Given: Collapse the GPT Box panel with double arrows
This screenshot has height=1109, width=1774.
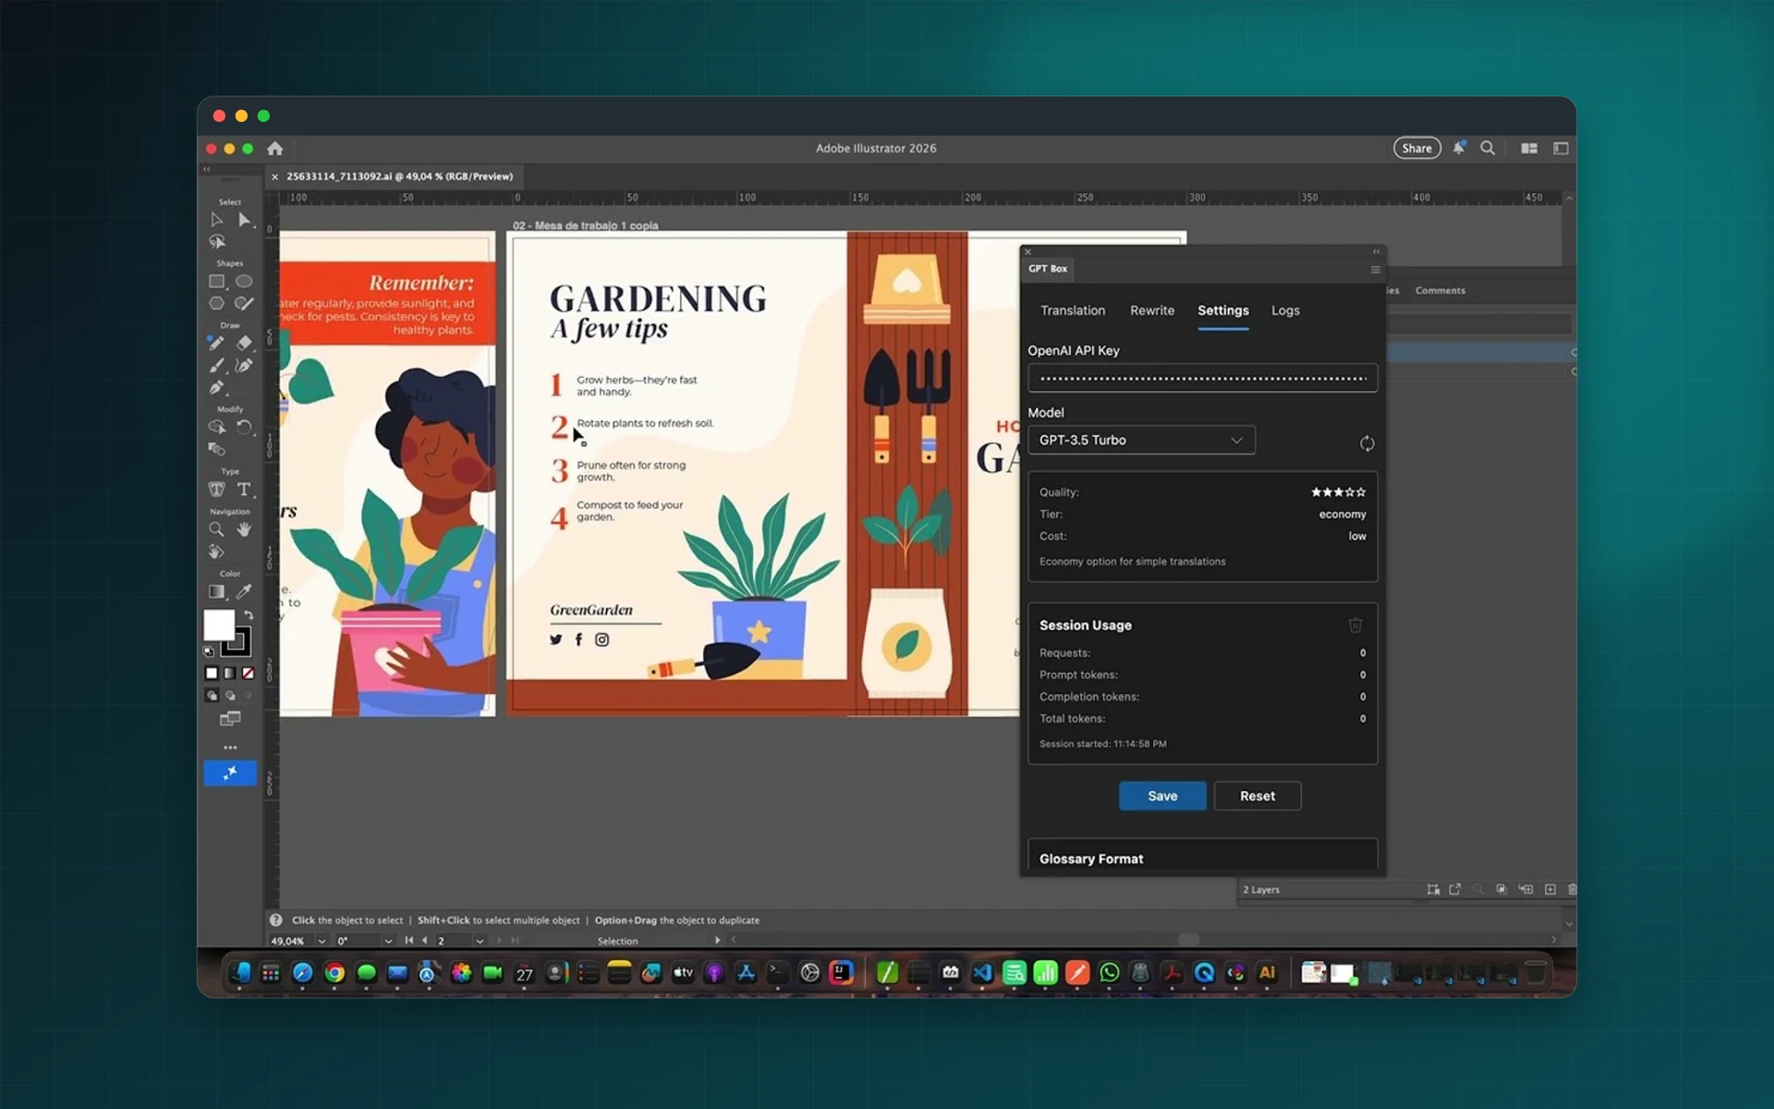Looking at the screenshot, I should click(1376, 251).
